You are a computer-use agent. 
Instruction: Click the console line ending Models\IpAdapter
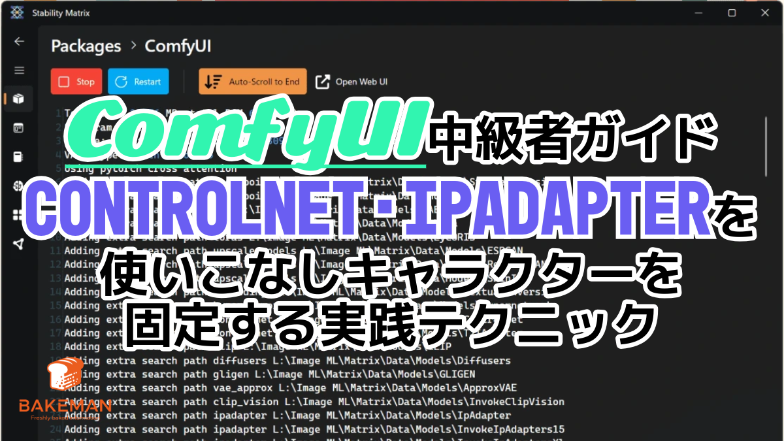tap(287, 416)
